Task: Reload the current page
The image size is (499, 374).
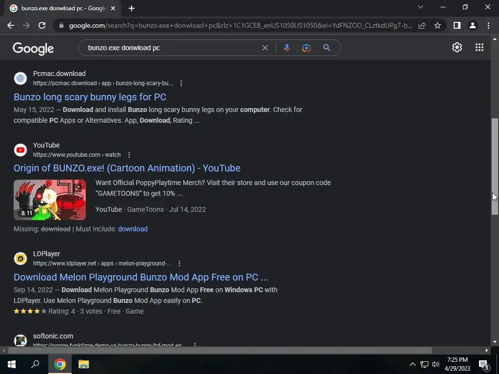Action: (42, 25)
